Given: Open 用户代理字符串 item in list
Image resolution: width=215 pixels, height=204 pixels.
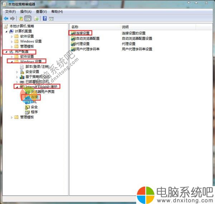Looking at the screenshot, I should 87,49.
